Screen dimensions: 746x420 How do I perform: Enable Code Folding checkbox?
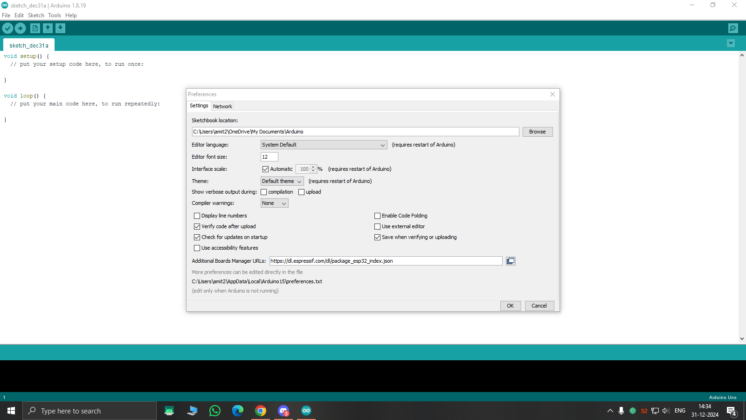click(377, 216)
